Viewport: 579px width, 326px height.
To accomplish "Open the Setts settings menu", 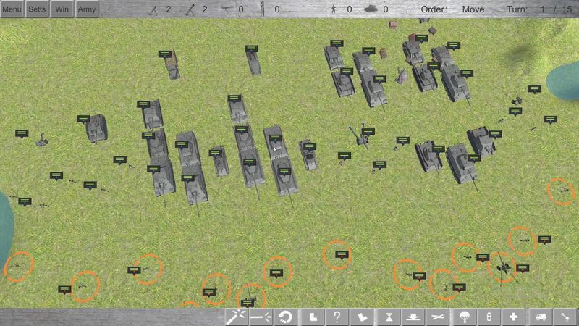I will click(x=37, y=9).
